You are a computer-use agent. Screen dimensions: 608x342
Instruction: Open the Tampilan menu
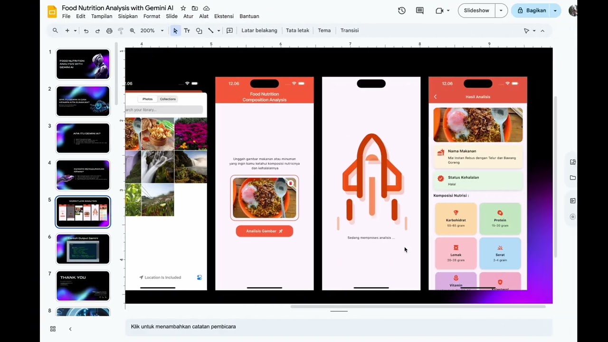click(102, 16)
